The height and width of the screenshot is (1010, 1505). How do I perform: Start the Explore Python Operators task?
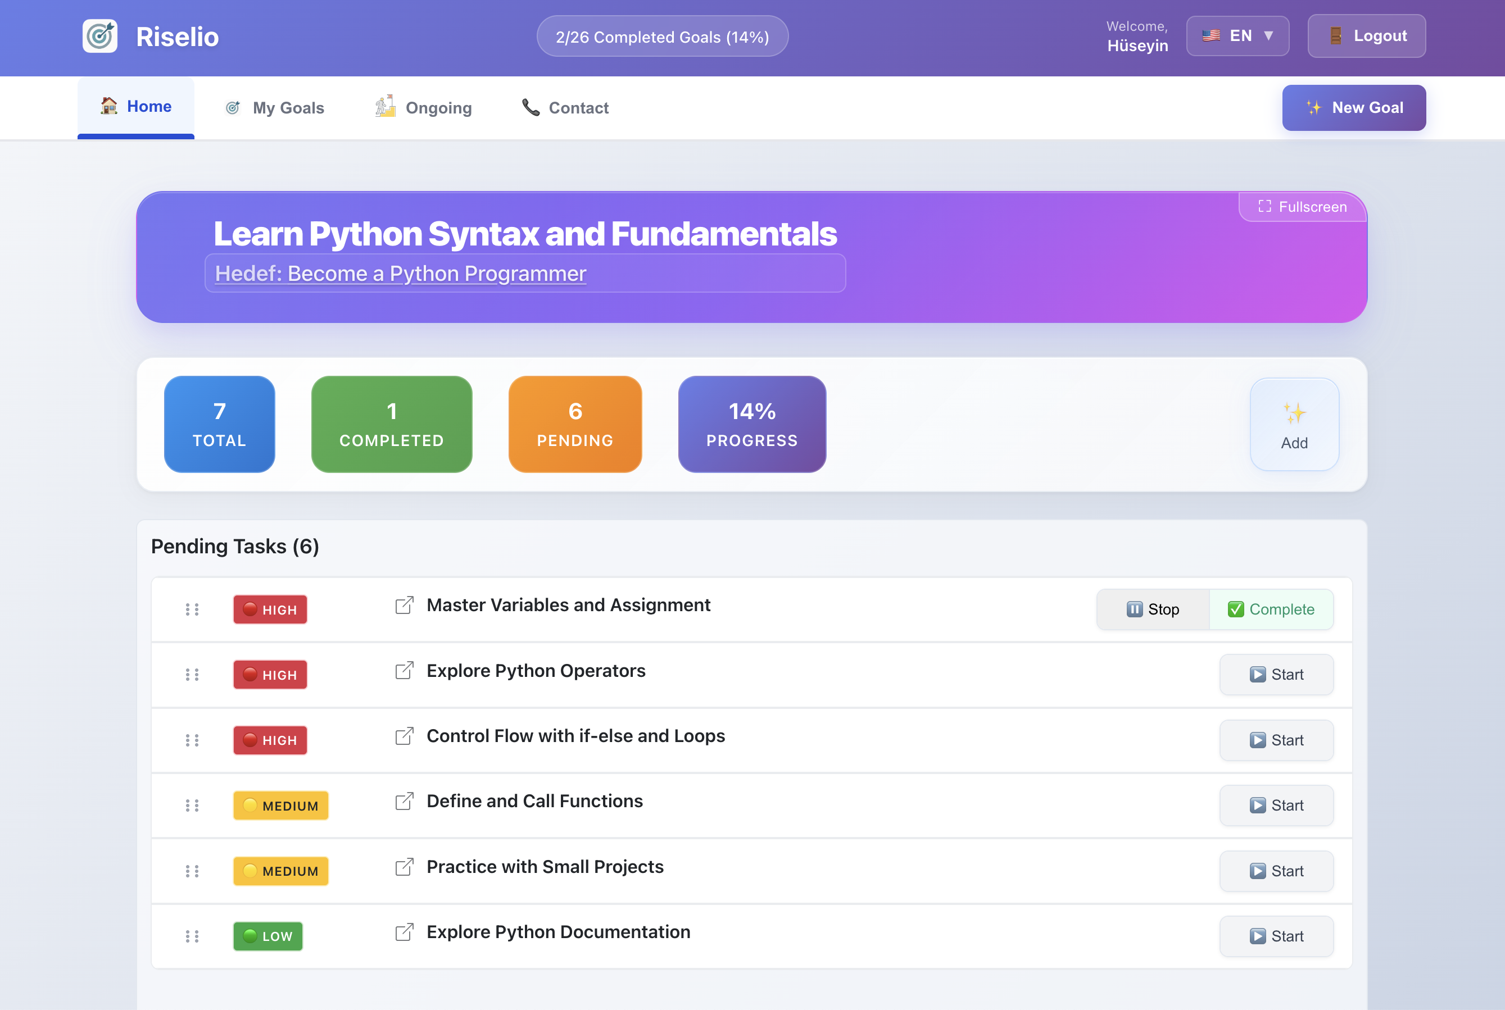point(1276,675)
